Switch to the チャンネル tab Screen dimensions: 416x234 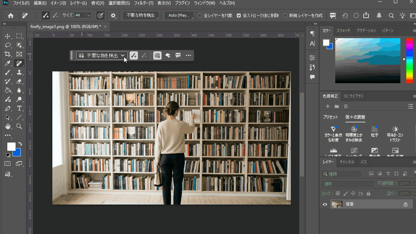click(347, 162)
